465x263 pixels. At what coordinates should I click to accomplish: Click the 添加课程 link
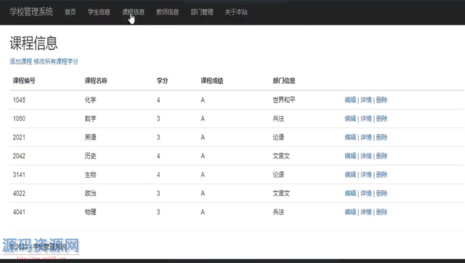point(21,61)
